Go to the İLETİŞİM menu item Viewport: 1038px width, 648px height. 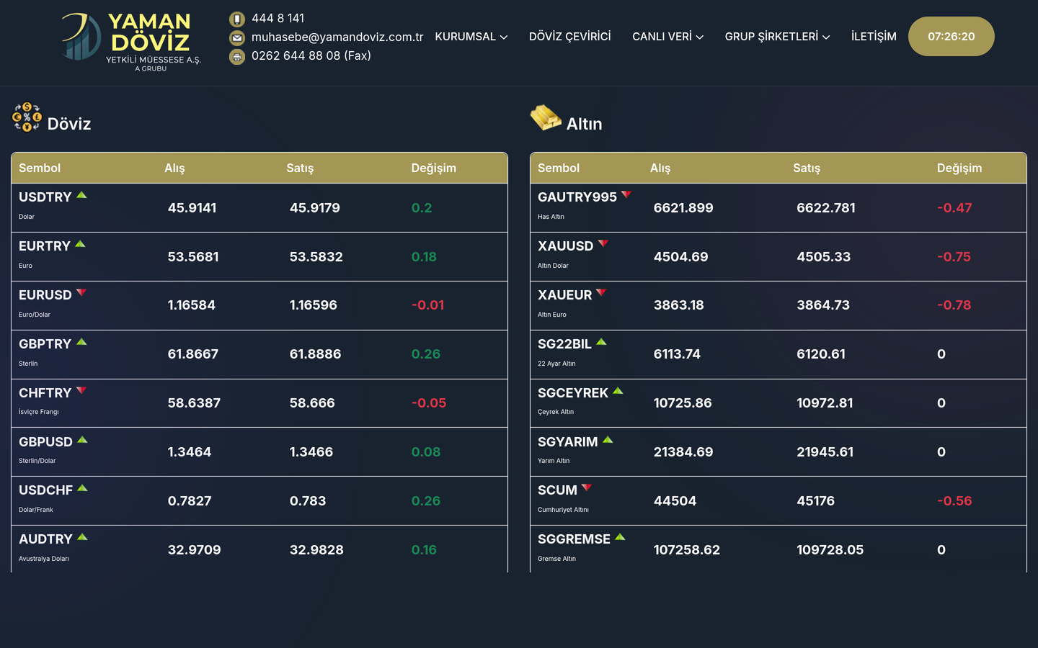click(x=874, y=37)
